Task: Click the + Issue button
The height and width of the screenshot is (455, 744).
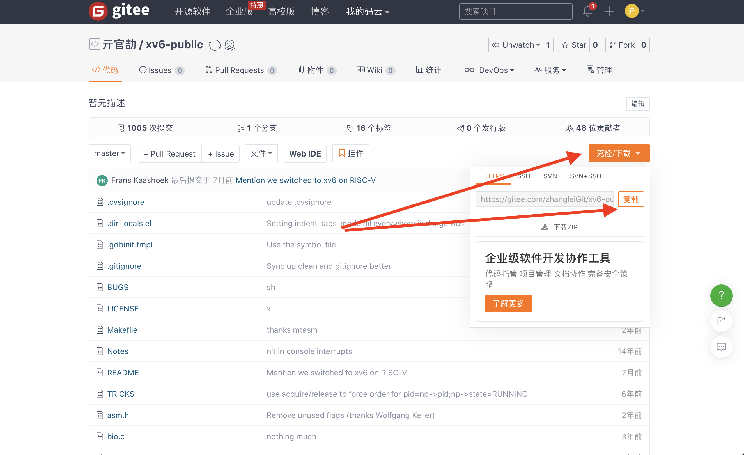Action: pyautogui.click(x=221, y=154)
